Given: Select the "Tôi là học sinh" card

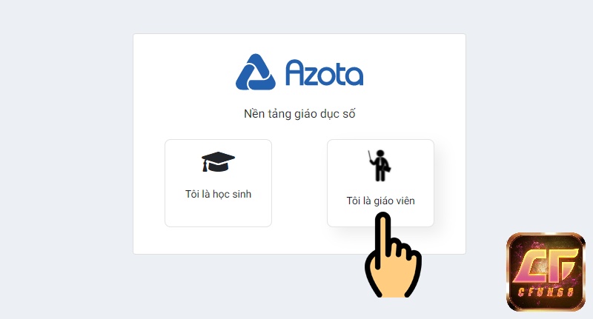Looking at the screenshot, I should click(x=218, y=183).
